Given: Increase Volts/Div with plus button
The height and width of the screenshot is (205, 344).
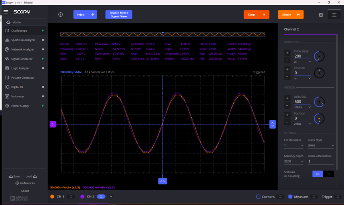Looking at the screenshot, I should [287, 98].
